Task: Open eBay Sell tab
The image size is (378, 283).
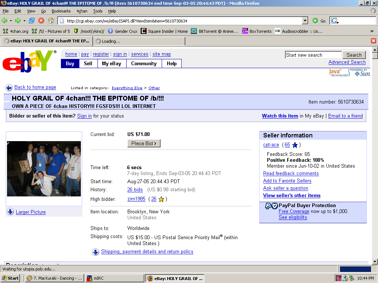Action: coord(88,63)
